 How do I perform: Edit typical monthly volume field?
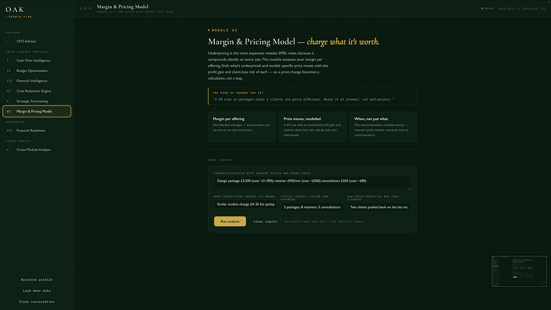[312, 207]
